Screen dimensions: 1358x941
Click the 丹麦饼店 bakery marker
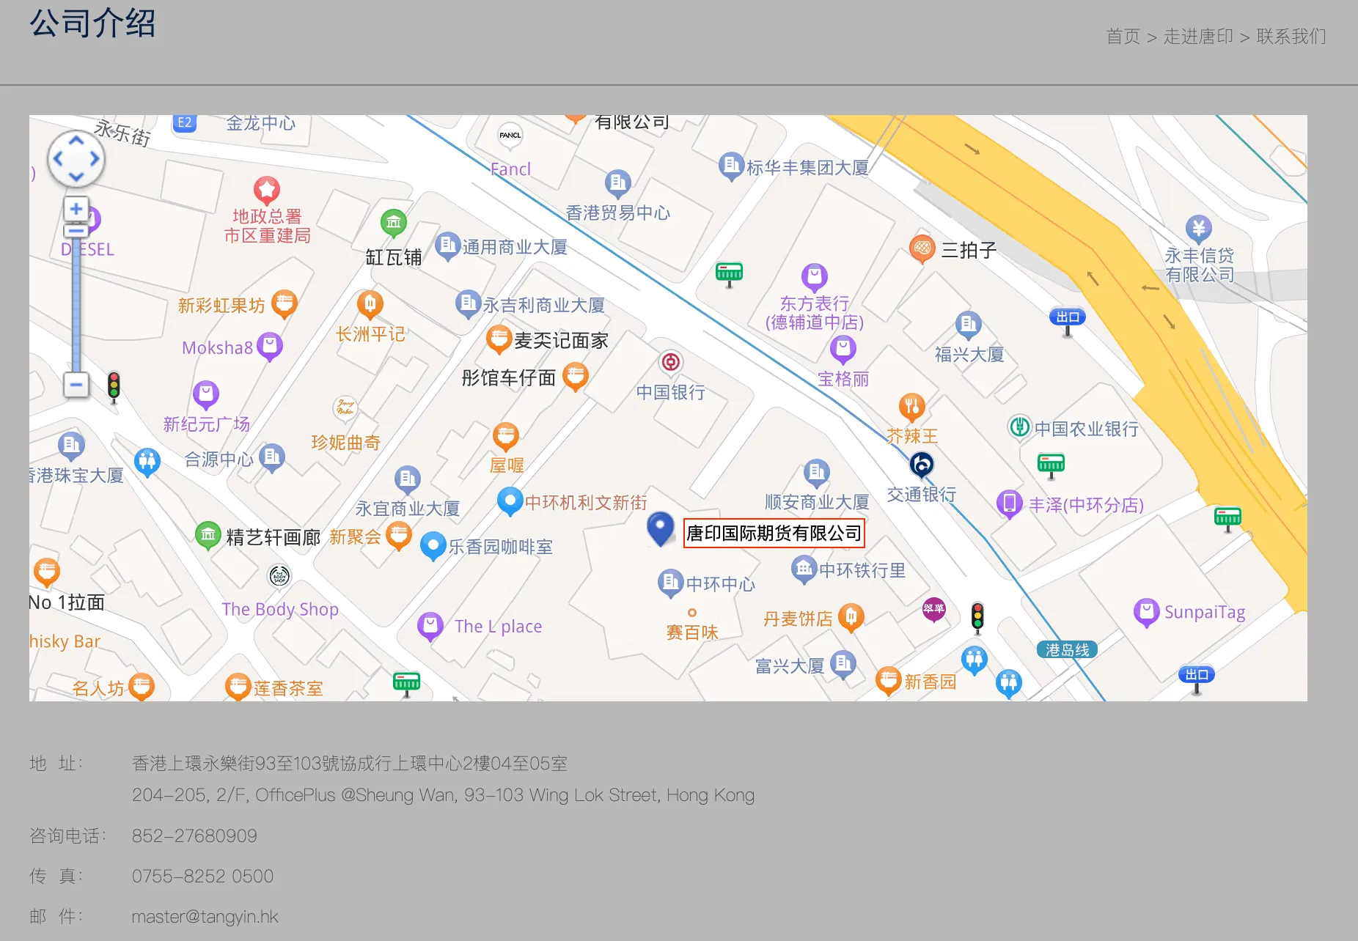[851, 618]
